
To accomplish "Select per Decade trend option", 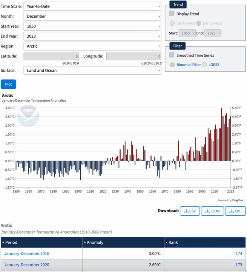I will pyautogui.click(x=172, y=23).
